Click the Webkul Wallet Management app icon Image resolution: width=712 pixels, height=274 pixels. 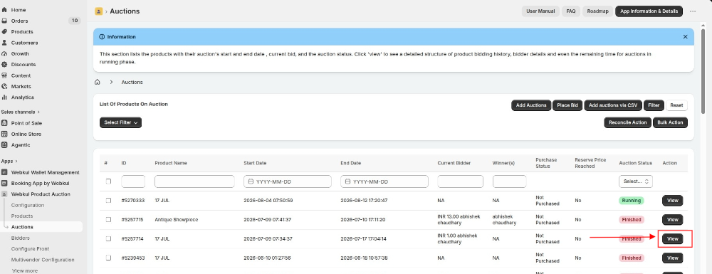(x=4, y=172)
